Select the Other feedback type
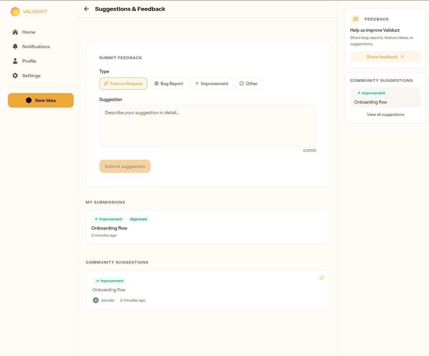 tap(248, 84)
